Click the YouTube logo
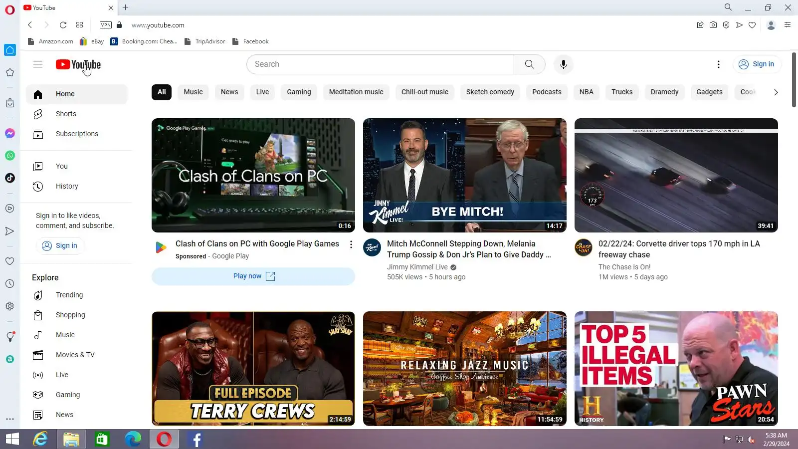 pyautogui.click(x=78, y=64)
